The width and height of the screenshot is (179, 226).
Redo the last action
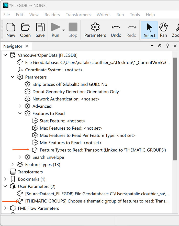click(x=131, y=30)
